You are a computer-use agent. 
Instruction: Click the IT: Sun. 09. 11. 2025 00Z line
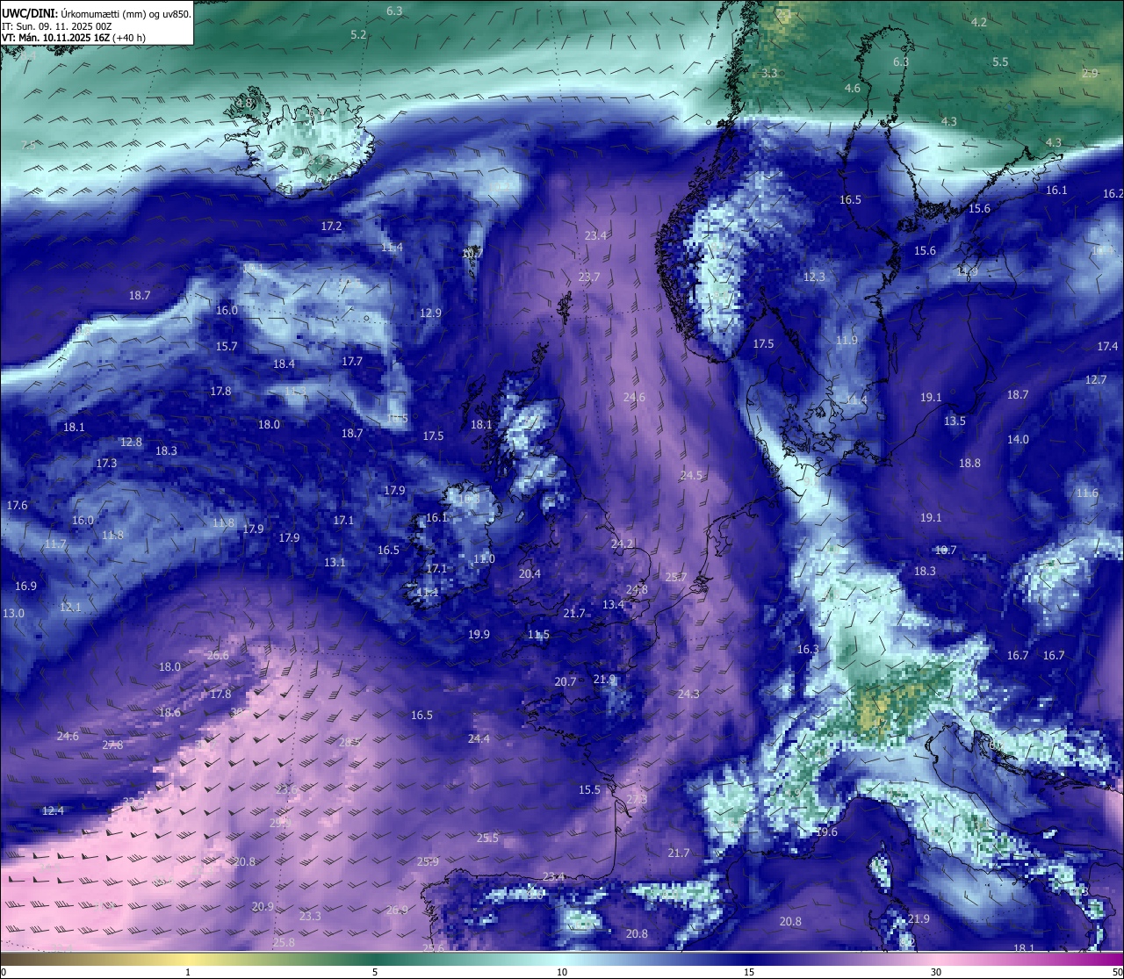coord(56,26)
